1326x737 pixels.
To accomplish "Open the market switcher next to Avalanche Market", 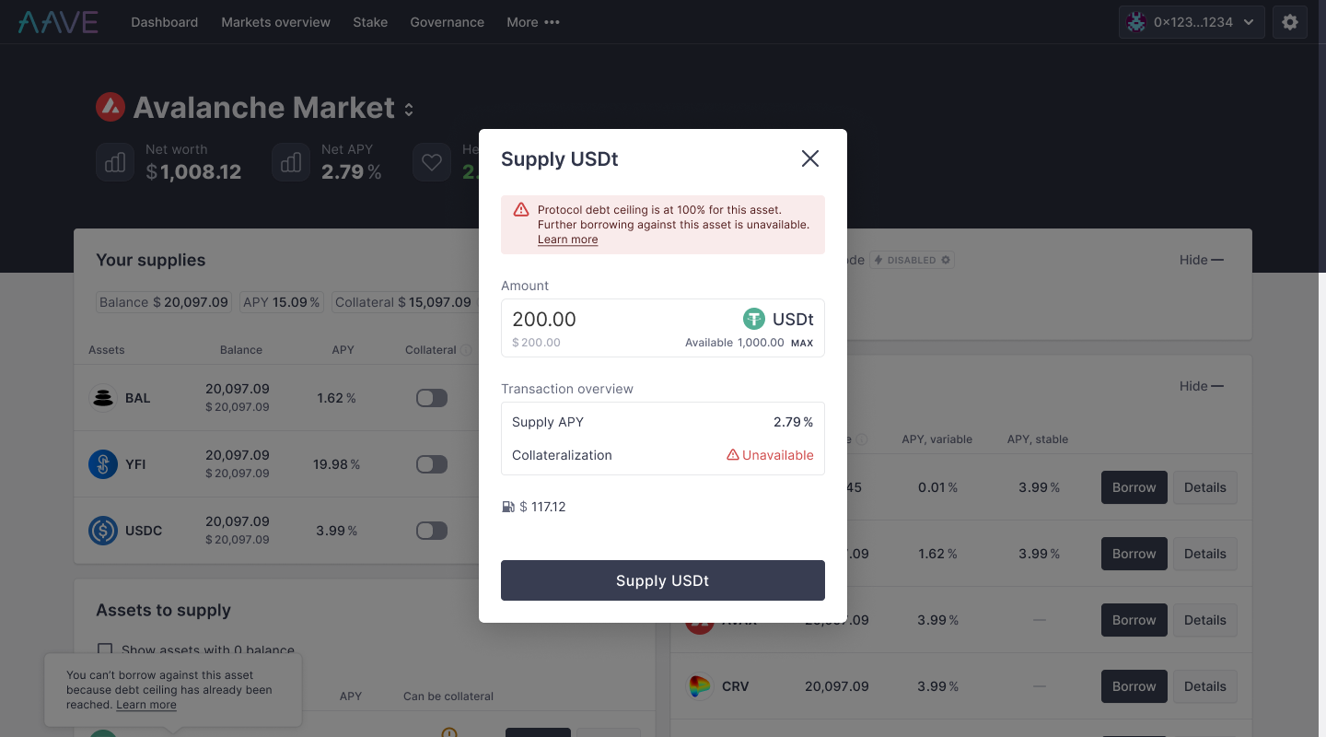I will click(x=408, y=108).
